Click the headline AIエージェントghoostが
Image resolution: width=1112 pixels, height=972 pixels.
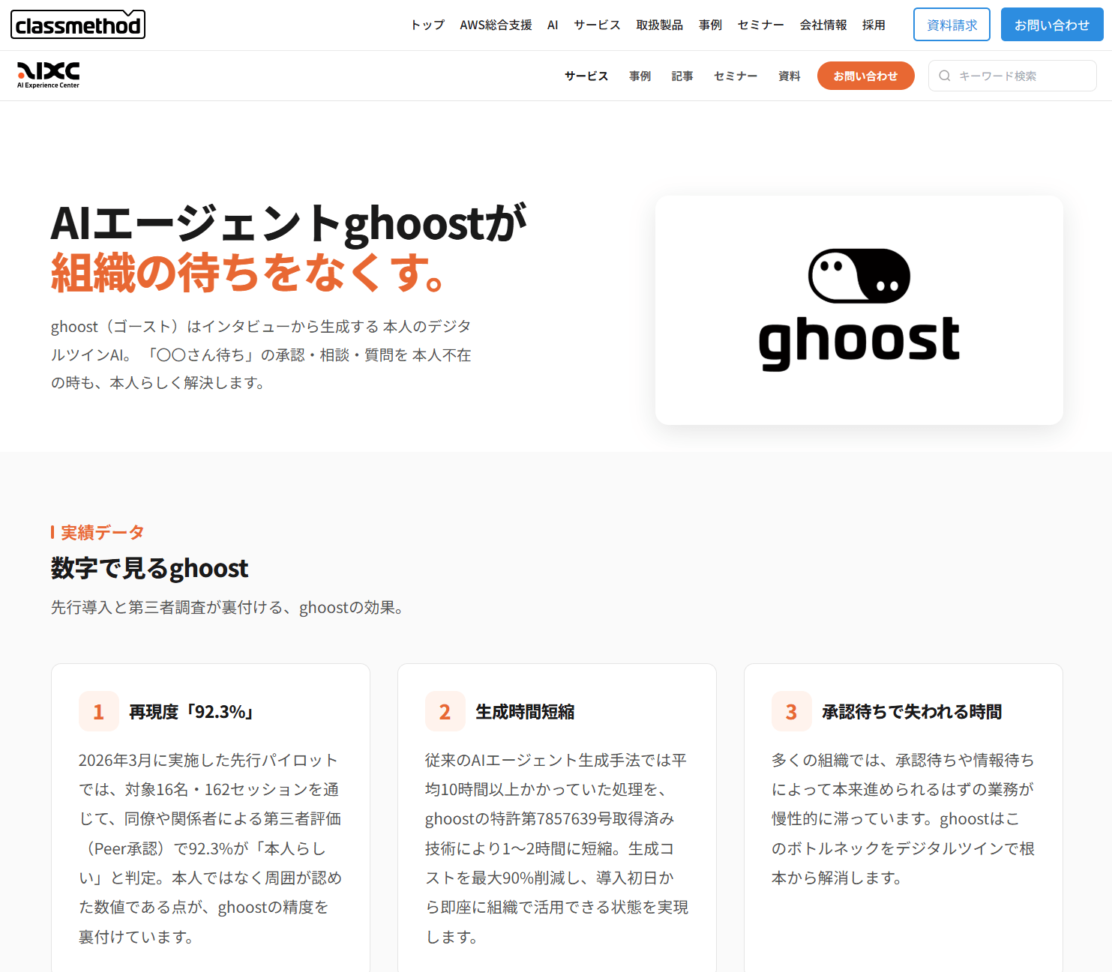[x=289, y=224]
